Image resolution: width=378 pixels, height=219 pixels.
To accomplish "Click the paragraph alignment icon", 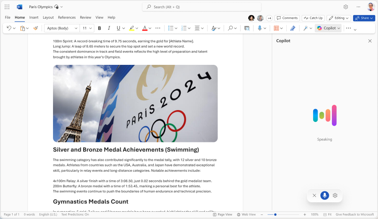I will click(197, 28).
